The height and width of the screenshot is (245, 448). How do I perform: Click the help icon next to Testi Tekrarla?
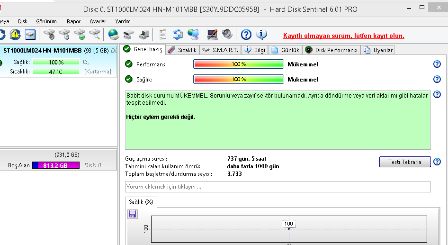coord(437,162)
